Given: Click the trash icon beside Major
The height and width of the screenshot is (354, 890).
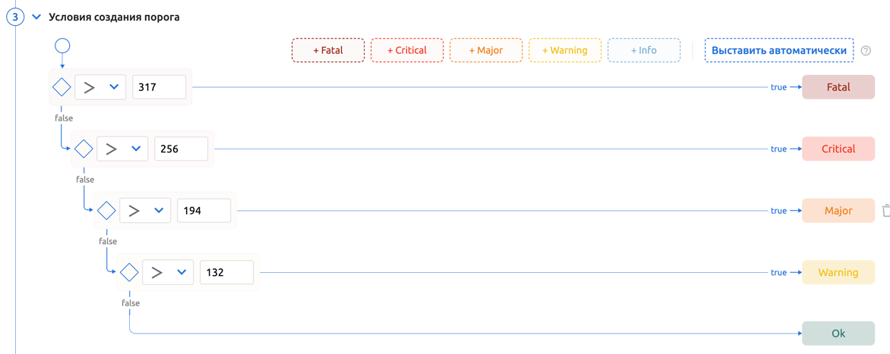Looking at the screenshot, I should [x=885, y=211].
